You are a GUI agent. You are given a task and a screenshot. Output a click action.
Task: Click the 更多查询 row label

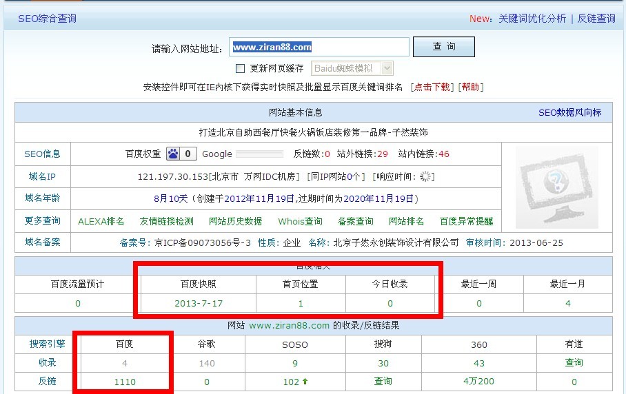coord(42,221)
